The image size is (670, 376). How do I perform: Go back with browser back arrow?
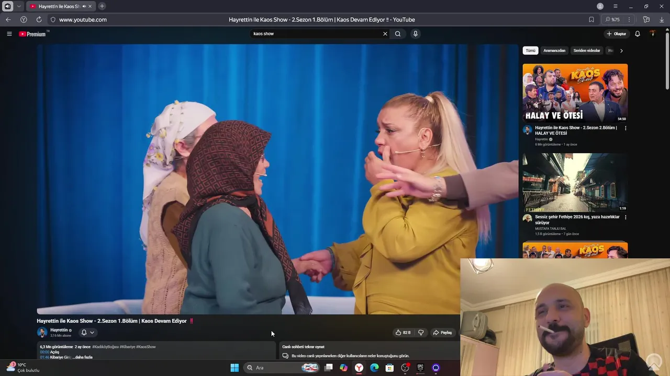click(x=8, y=19)
